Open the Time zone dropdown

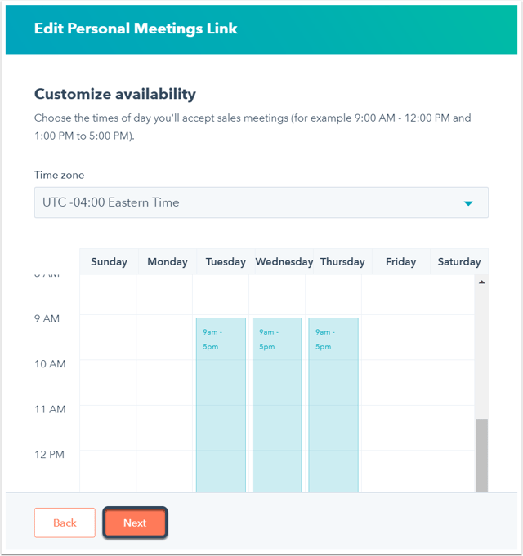(x=261, y=202)
